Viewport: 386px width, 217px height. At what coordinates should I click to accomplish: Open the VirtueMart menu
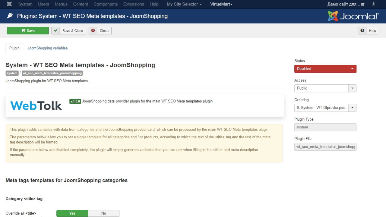tap(221, 4)
